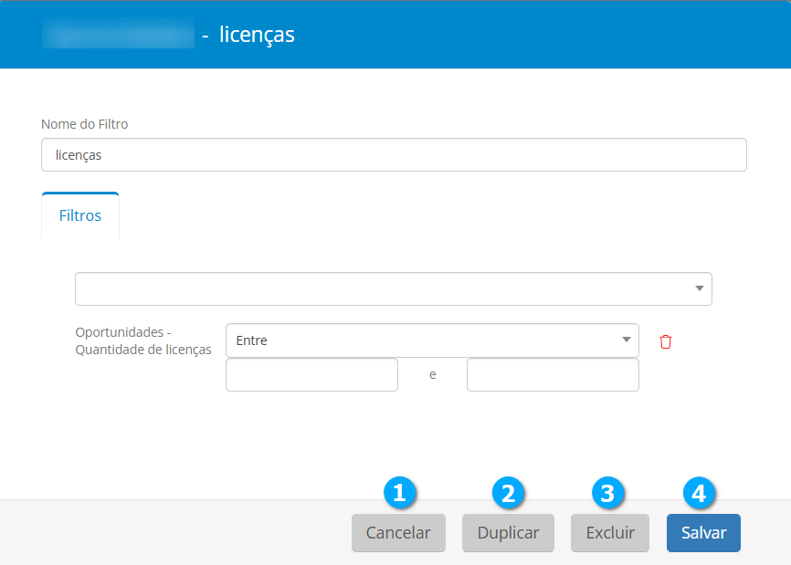Click the "licenças" title in the blue header

point(257,35)
